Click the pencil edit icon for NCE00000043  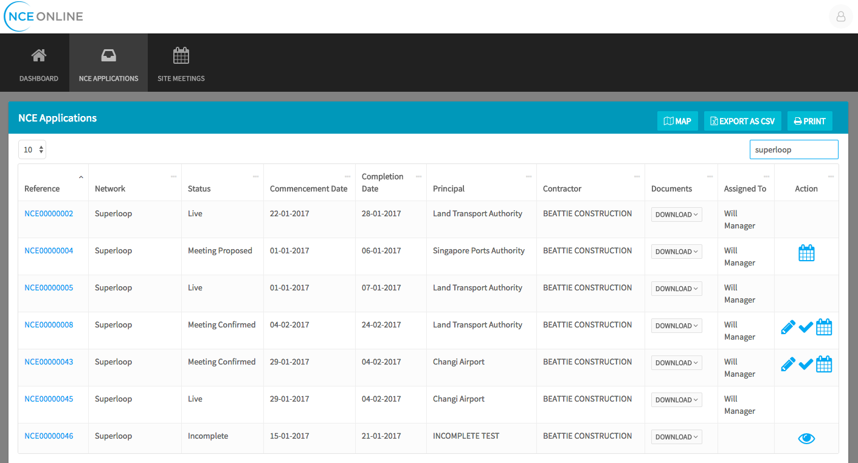(787, 365)
